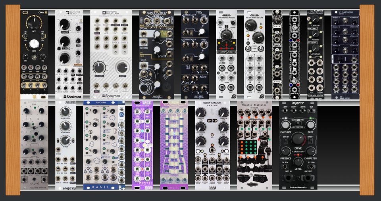Click the large image knob on MINSK
The width and height of the screenshot is (381, 201).
click(x=226, y=36)
